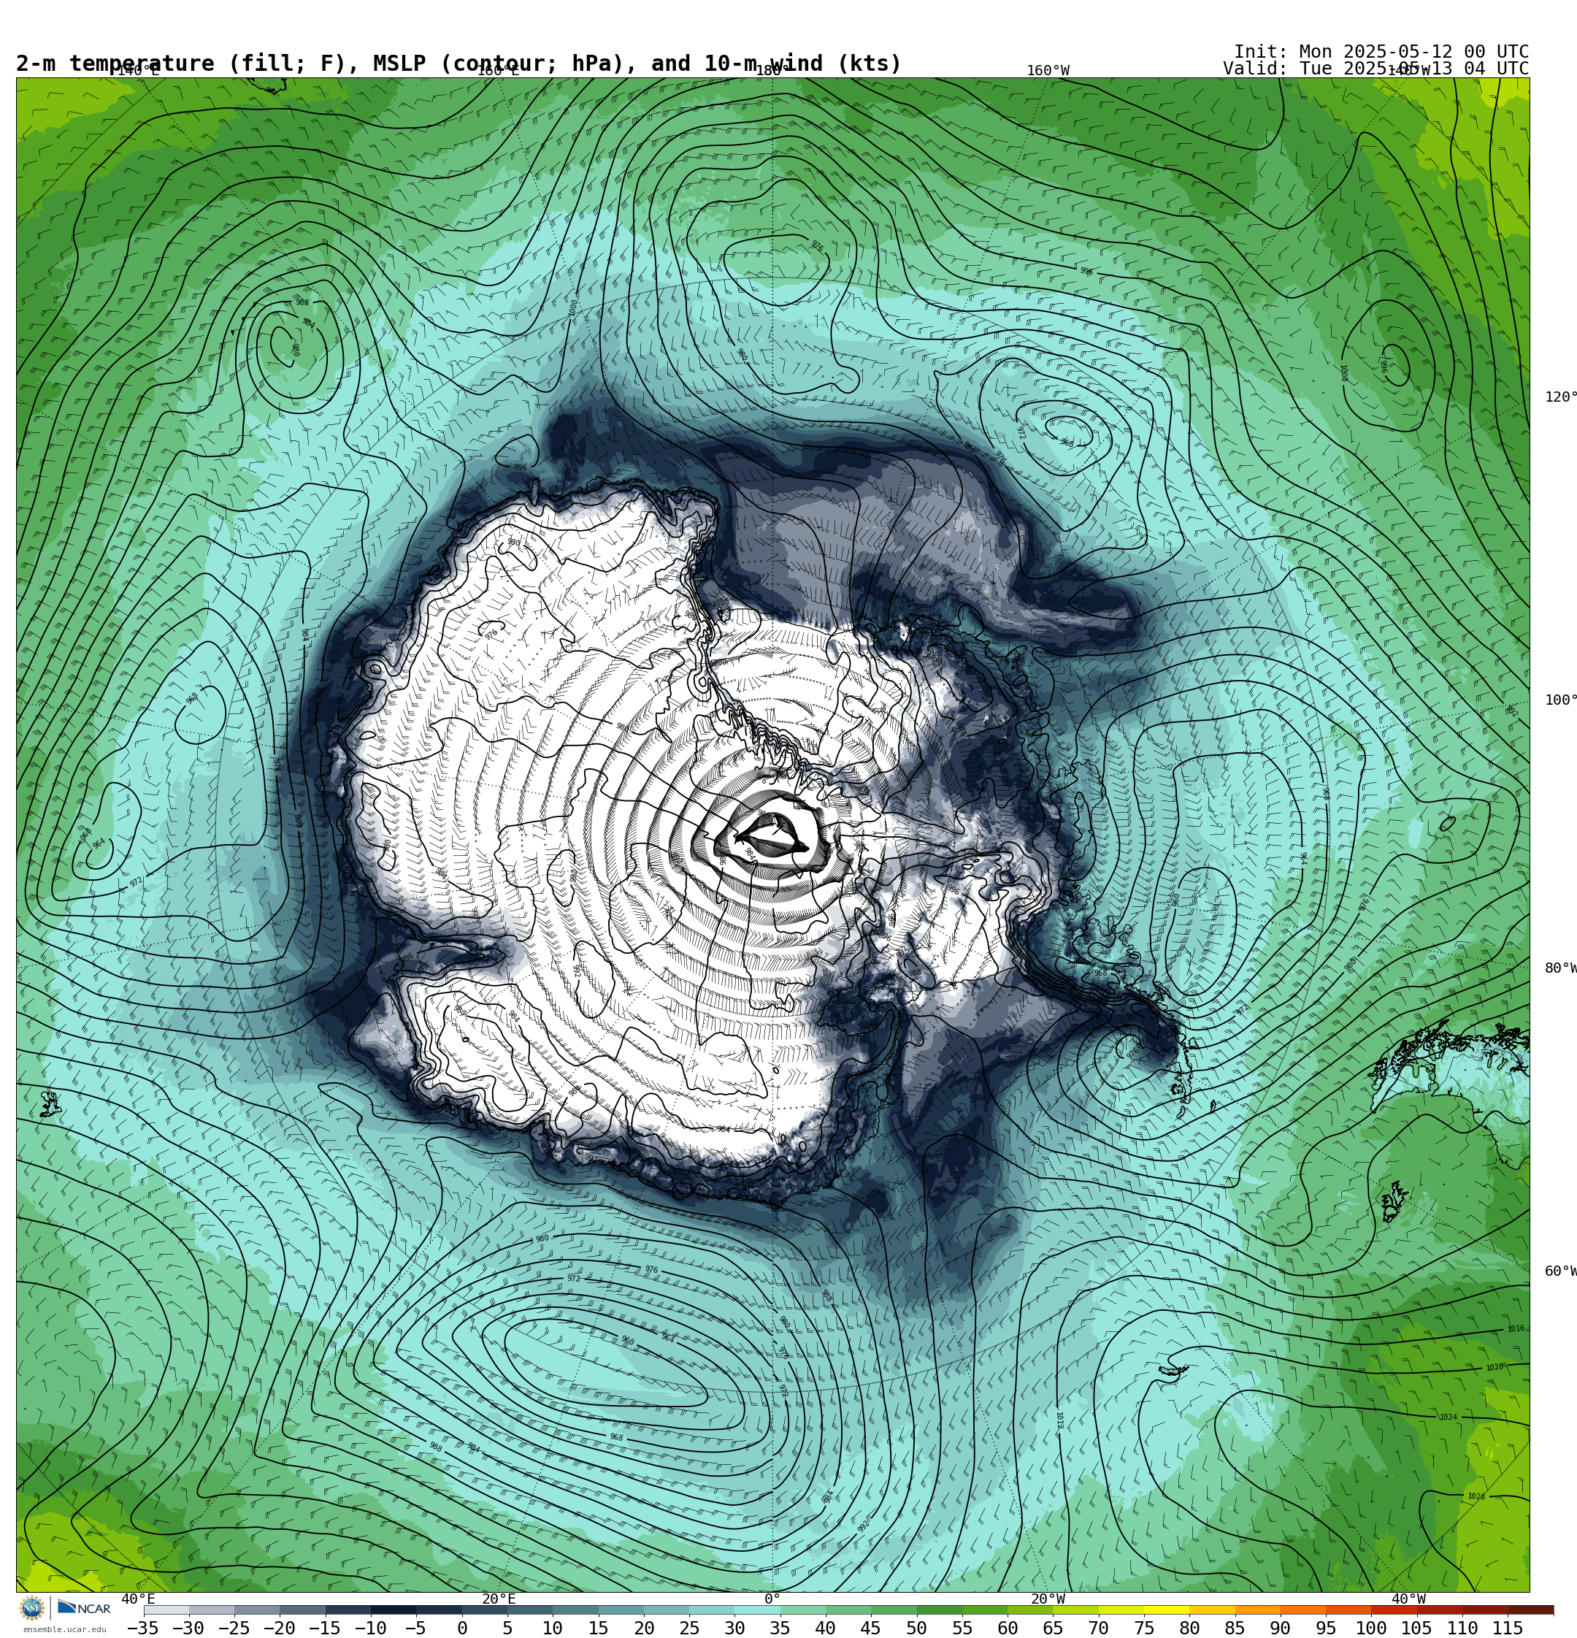Click the '120°' longitude label on right edge
1577x1638 pixels.
click(1560, 397)
